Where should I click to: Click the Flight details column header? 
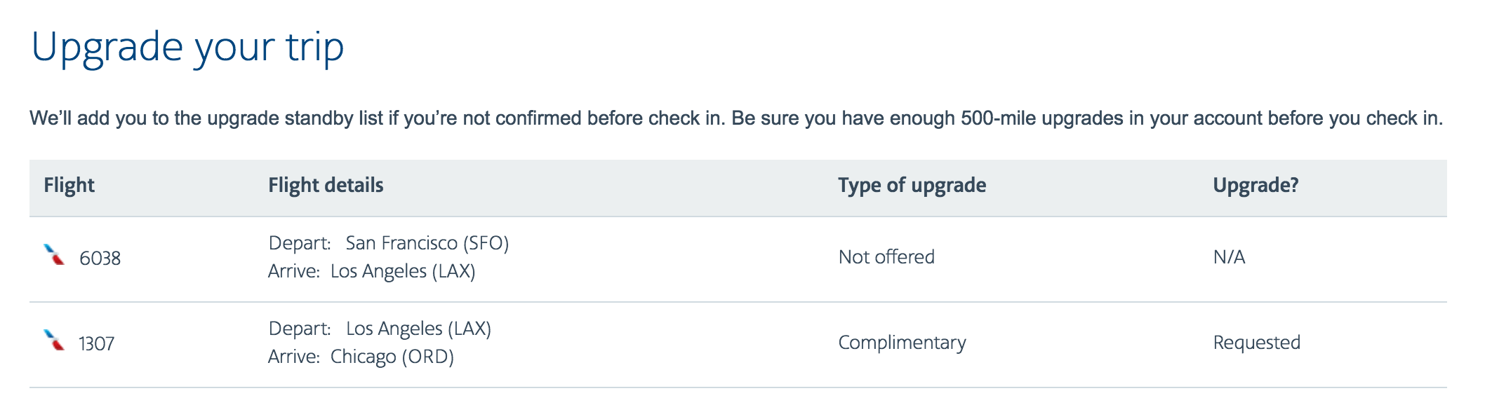pos(326,185)
